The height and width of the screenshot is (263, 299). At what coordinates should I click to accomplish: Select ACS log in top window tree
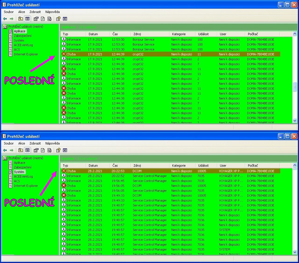pos(17,49)
